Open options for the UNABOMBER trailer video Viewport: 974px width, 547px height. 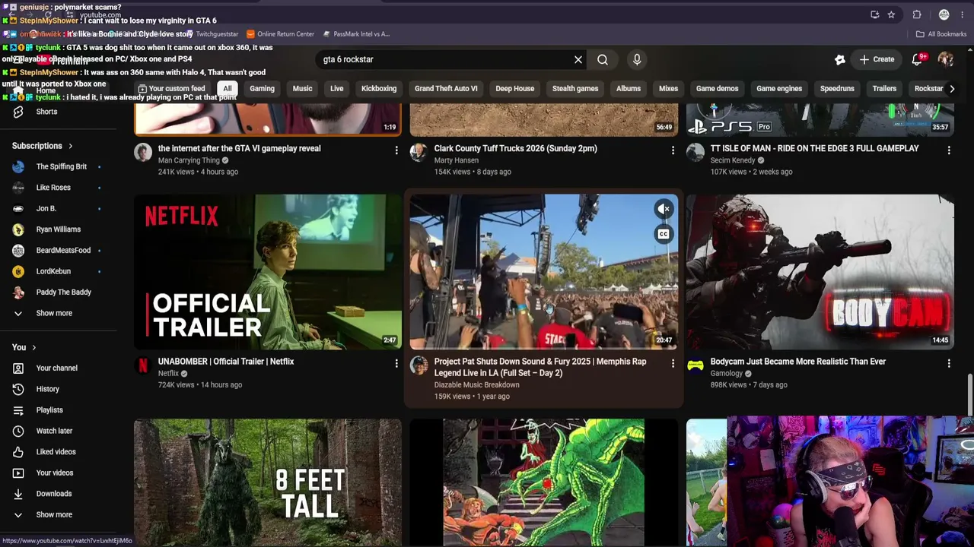click(x=396, y=364)
